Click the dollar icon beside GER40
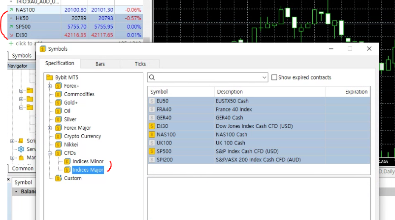Viewport: 395px width, 220px height. 152,117
